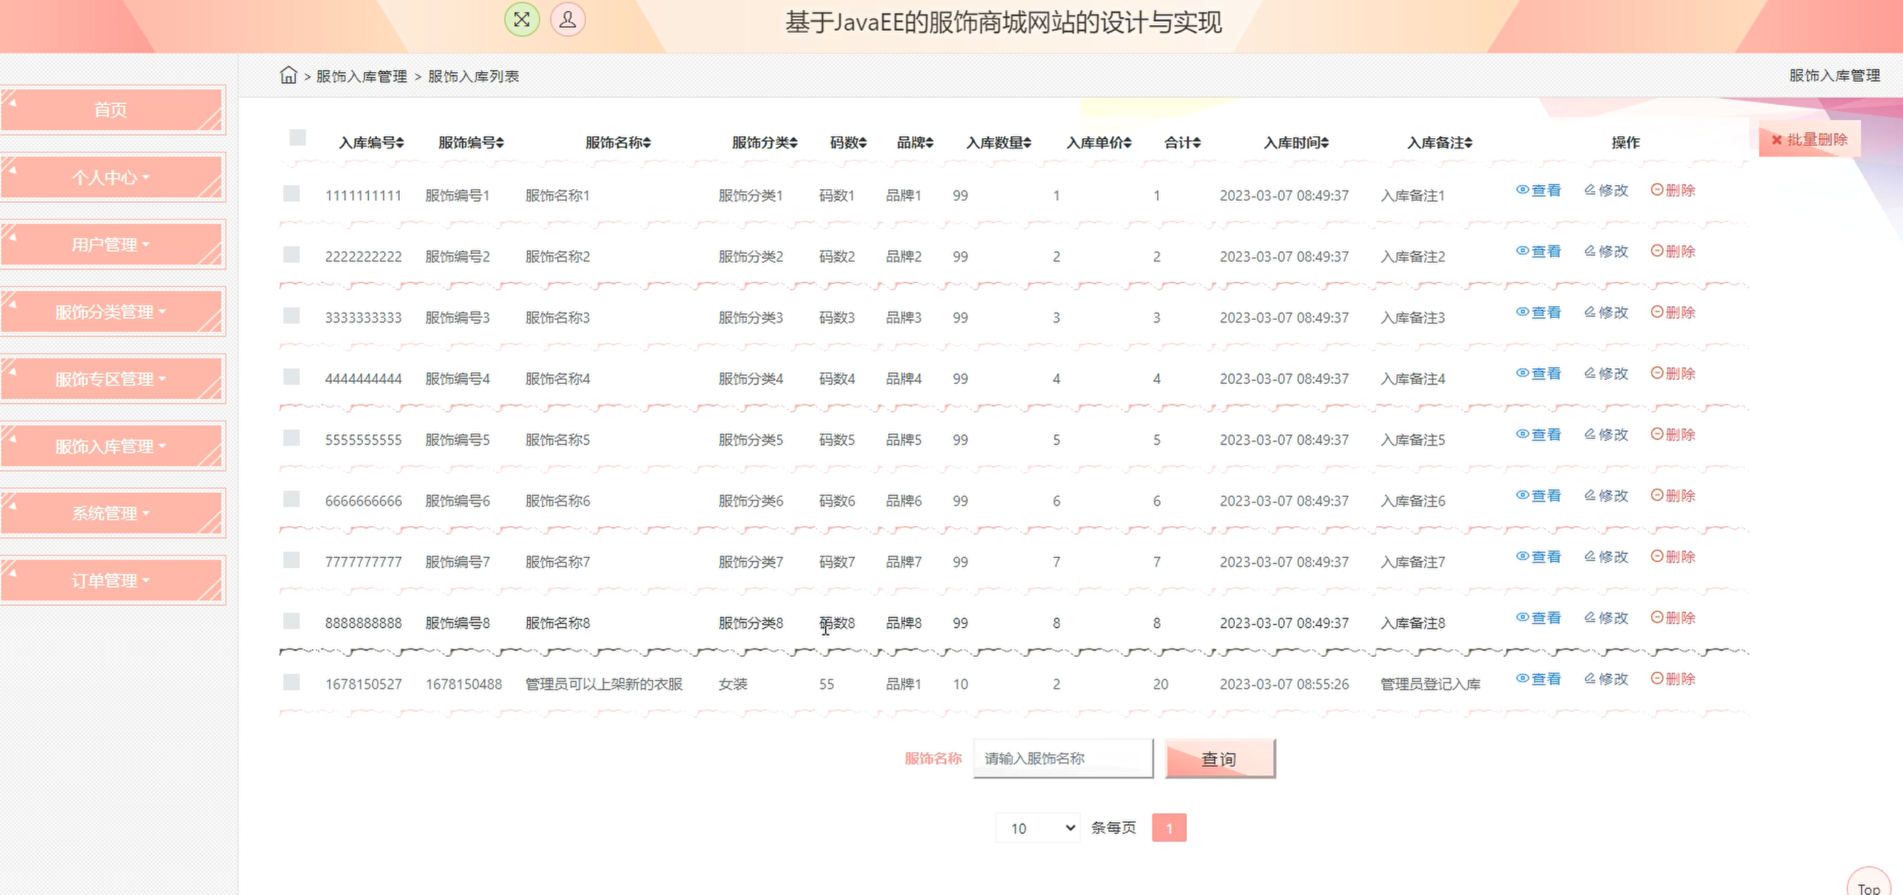Viewport: 1903px width, 895px height.
Task: View record 7777777777 details
Action: click(1539, 557)
